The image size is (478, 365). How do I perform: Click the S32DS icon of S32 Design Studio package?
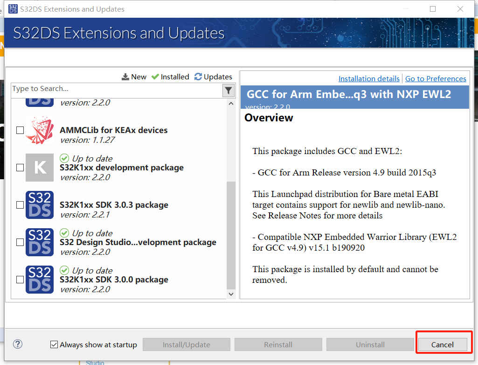(40, 242)
